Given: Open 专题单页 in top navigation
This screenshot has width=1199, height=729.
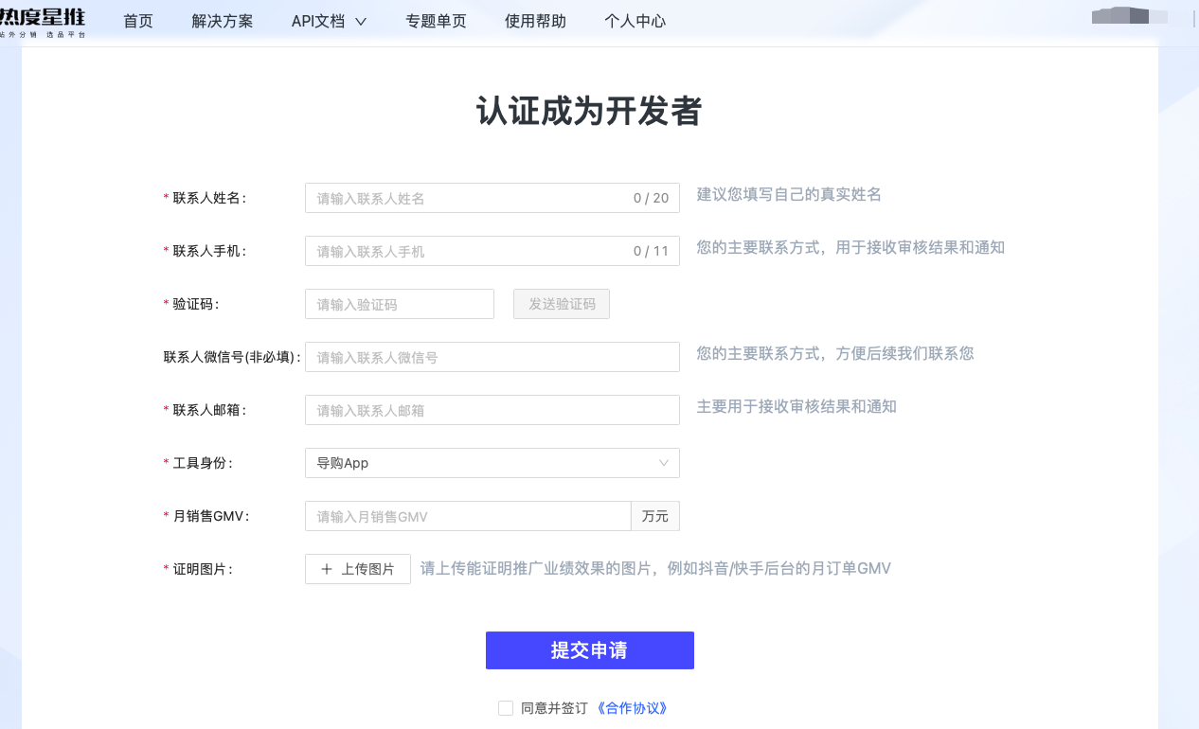Looking at the screenshot, I should (x=436, y=21).
